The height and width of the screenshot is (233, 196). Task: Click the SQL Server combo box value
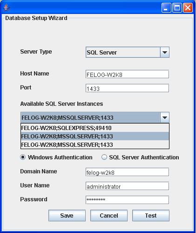pos(123,52)
